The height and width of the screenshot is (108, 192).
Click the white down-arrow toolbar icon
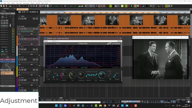[x=169, y=6]
